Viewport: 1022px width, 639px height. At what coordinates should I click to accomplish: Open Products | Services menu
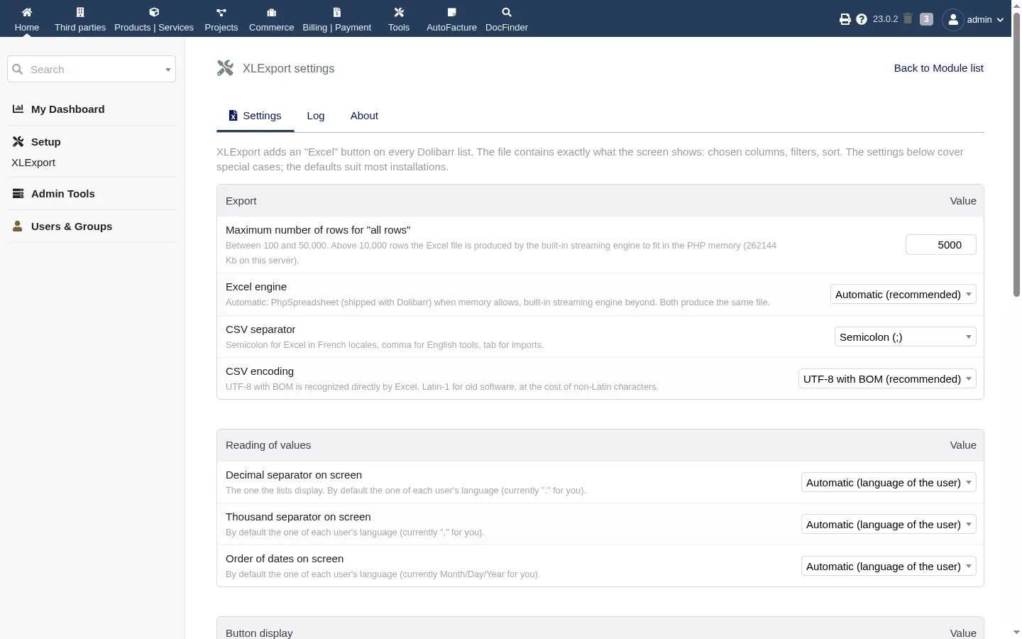click(154, 19)
